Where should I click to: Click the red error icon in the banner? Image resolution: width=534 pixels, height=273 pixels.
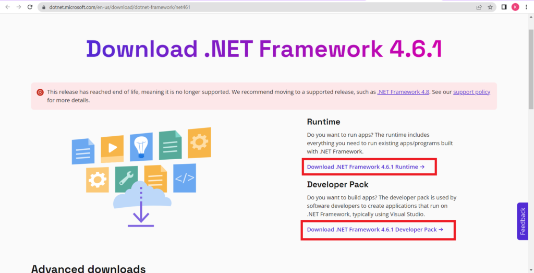click(x=40, y=92)
